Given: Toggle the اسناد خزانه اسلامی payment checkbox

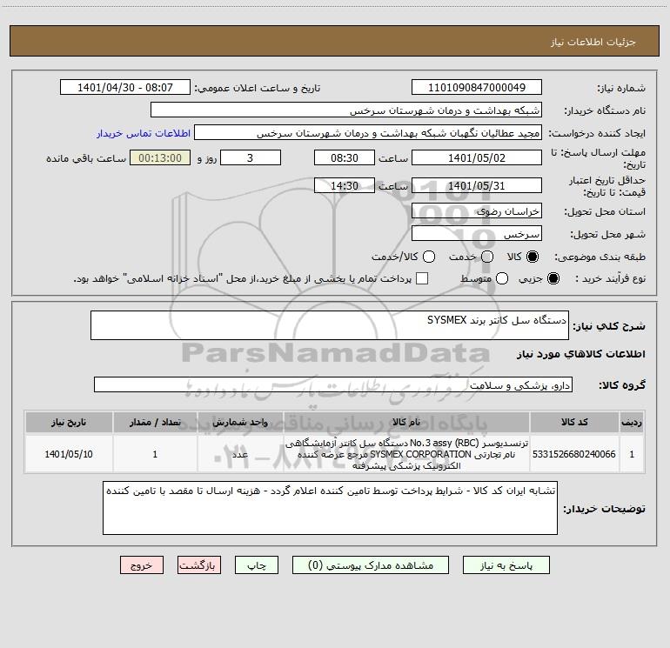Looking at the screenshot, I should (x=422, y=278).
